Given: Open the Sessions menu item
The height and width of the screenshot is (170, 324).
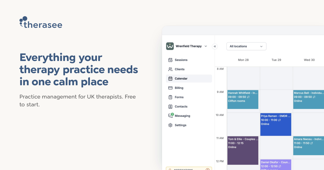Looking at the screenshot, I should point(189,60).
